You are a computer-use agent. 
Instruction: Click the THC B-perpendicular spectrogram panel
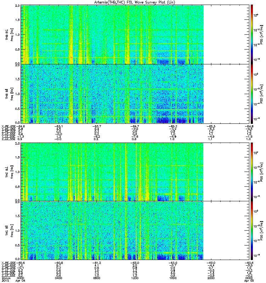coord(135,172)
